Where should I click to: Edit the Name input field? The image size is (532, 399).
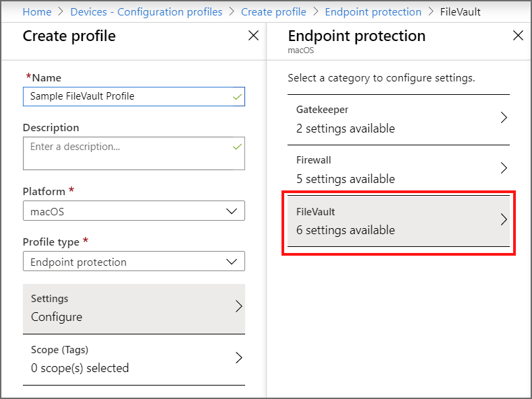pyautogui.click(x=128, y=97)
